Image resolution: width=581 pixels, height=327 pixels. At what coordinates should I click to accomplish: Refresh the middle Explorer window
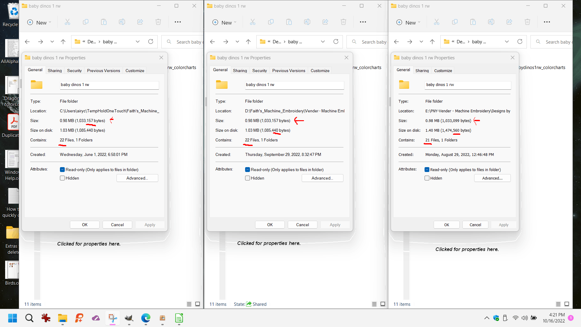[x=336, y=42]
